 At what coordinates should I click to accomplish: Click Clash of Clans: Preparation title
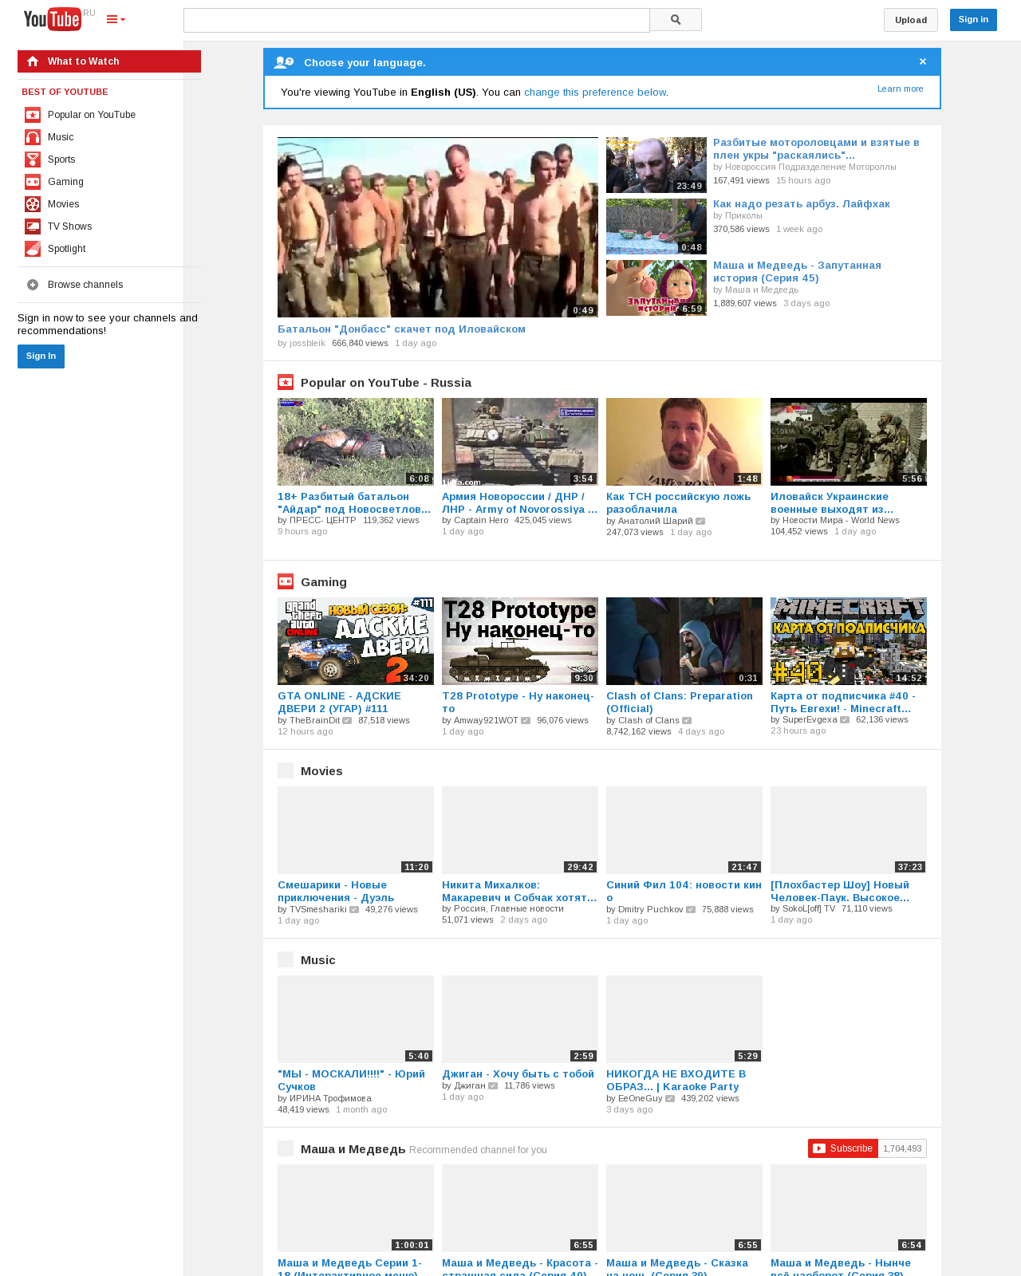[x=680, y=703]
